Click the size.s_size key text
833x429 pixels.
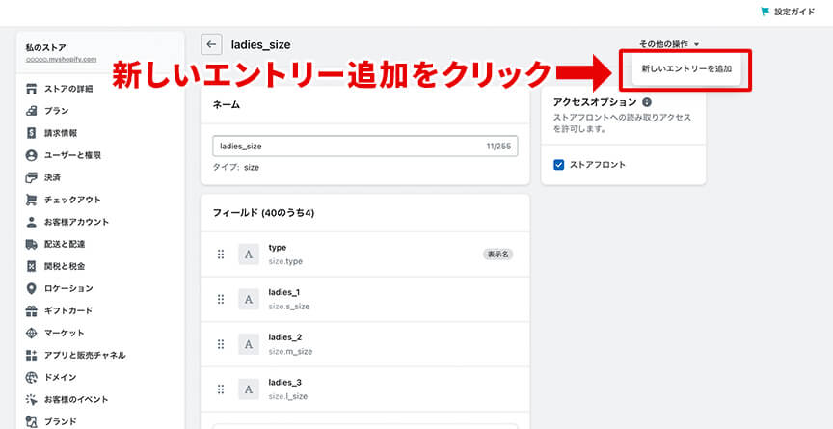coord(289,307)
